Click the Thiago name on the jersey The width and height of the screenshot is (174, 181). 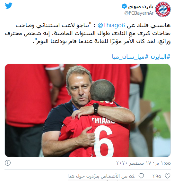[103, 121]
